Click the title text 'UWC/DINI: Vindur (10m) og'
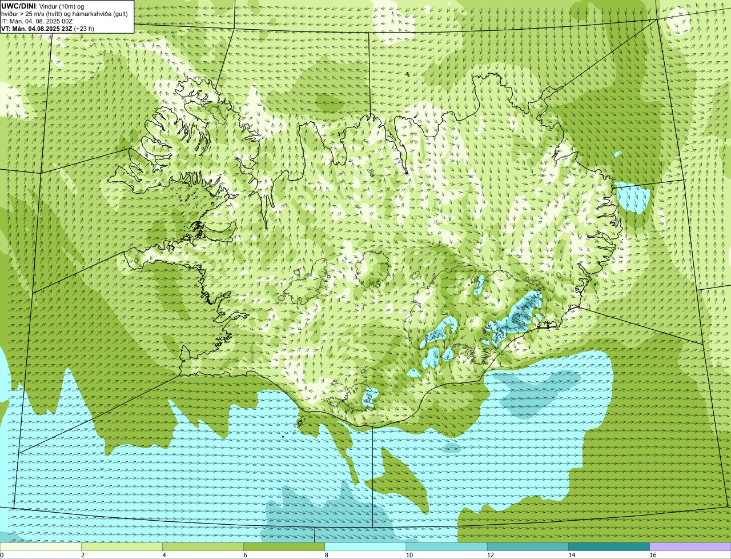This screenshot has height=559, width=731. 43,6
